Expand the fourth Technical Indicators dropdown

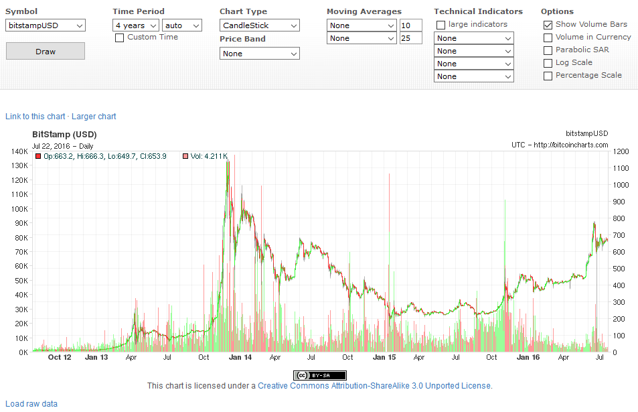[473, 76]
